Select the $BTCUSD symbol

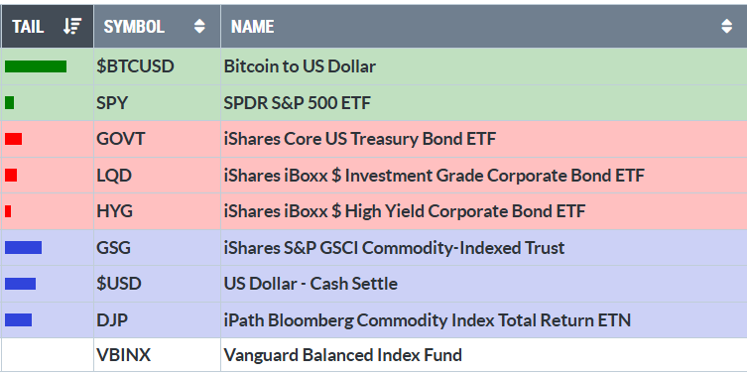[135, 66]
